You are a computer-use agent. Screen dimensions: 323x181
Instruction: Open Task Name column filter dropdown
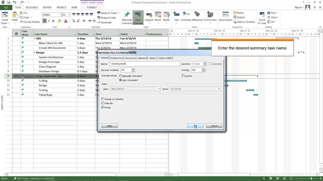pos(75,34)
